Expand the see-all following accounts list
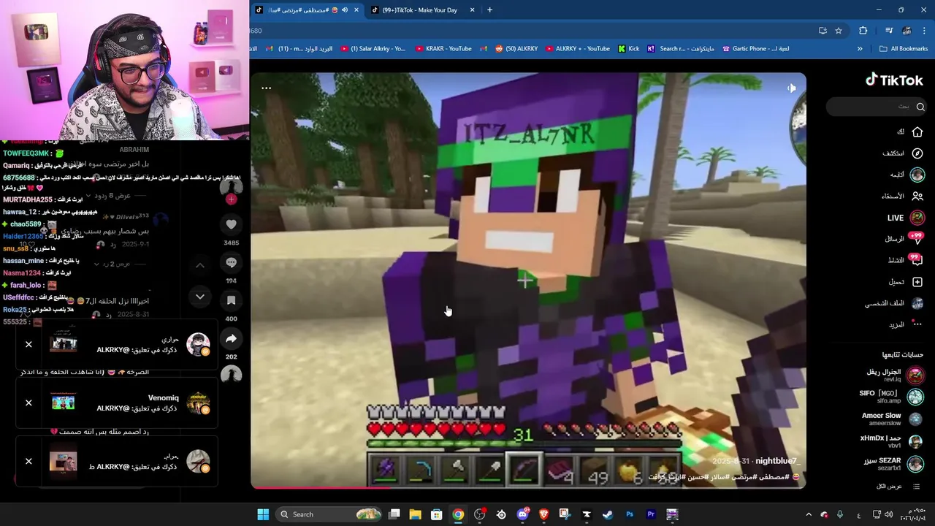Screen dimensions: 935x526 click(x=898, y=487)
